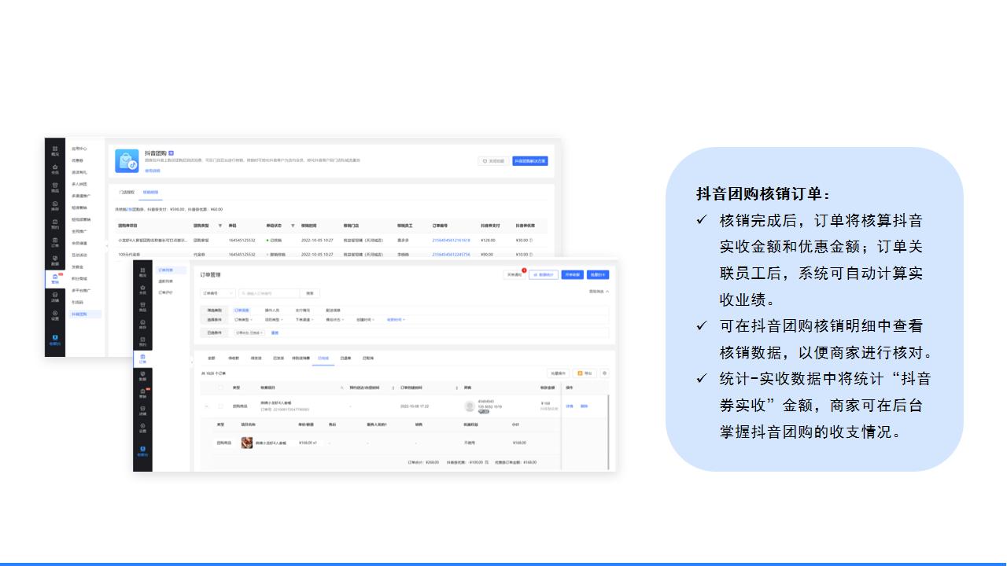Select the 待到店消费 orders tab
Viewport: 1007px width, 566px height.
tap(301, 358)
